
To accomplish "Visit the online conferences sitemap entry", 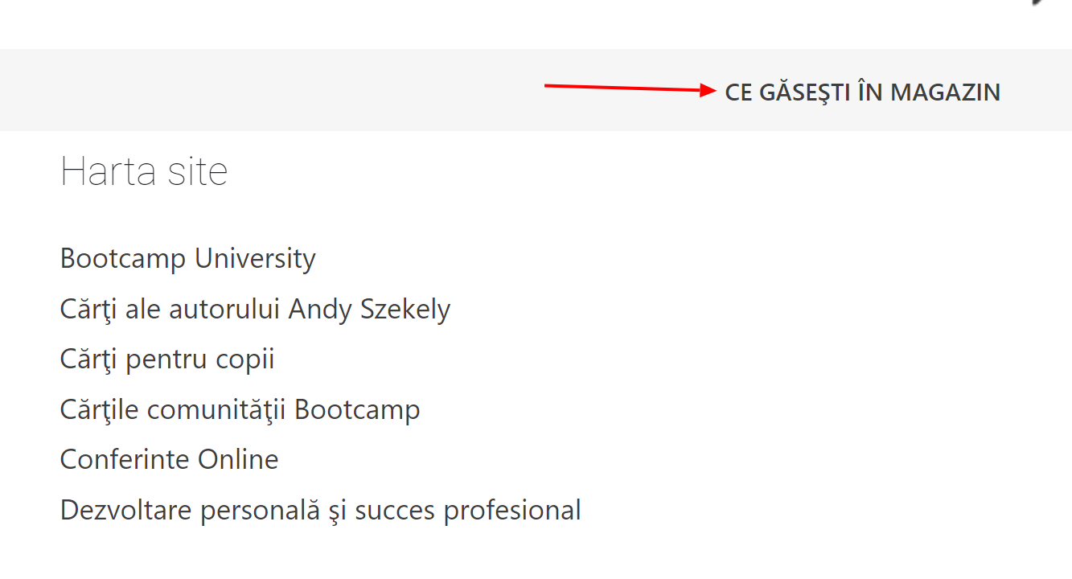I will (170, 459).
